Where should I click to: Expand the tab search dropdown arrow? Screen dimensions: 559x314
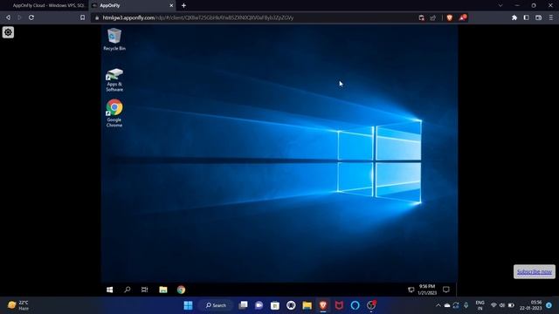click(500, 6)
